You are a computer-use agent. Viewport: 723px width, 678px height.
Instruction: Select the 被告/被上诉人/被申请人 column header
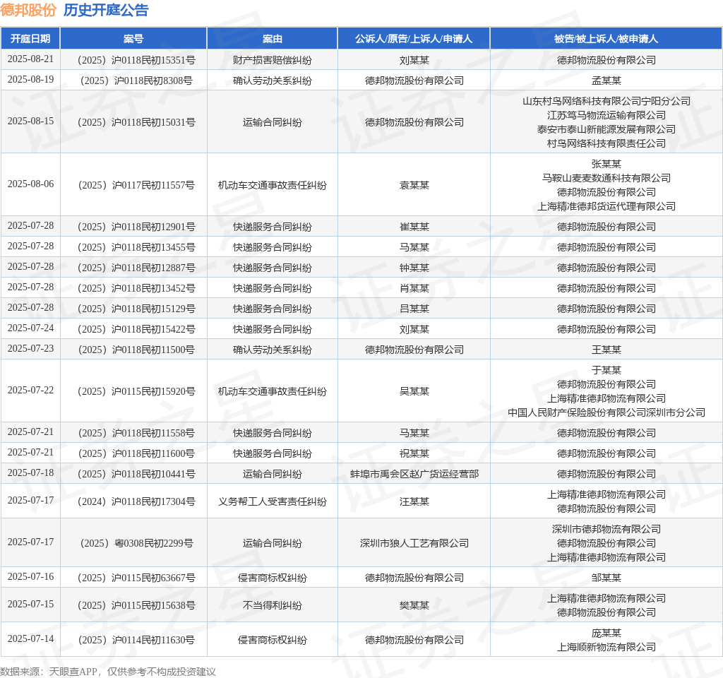coord(607,39)
